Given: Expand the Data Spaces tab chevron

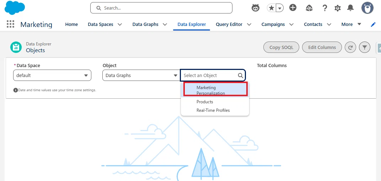Looking at the screenshot, I should pyautogui.click(x=119, y=24).
